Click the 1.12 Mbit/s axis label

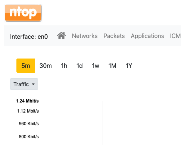coord(28,111)
